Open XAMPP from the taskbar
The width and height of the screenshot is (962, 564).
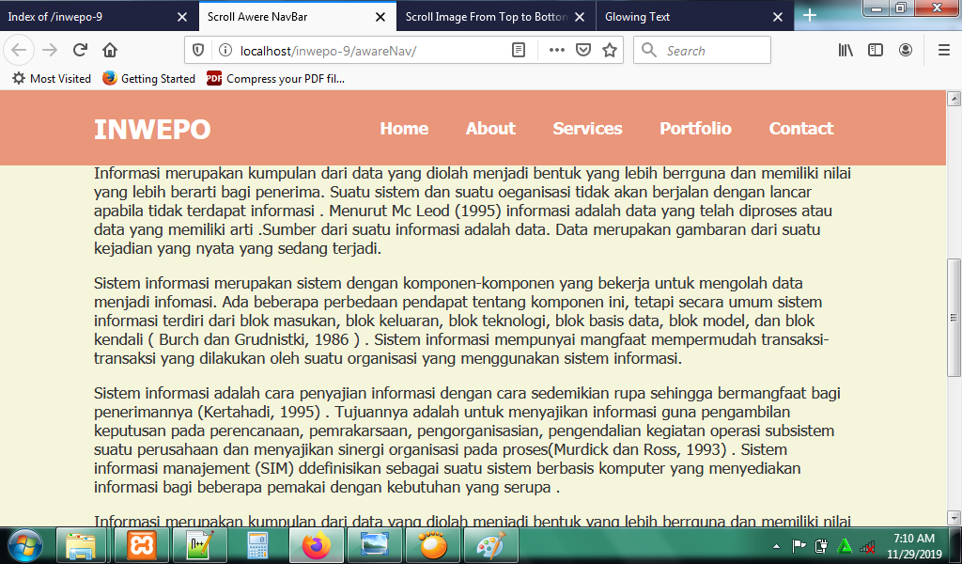tap(141, 545)
